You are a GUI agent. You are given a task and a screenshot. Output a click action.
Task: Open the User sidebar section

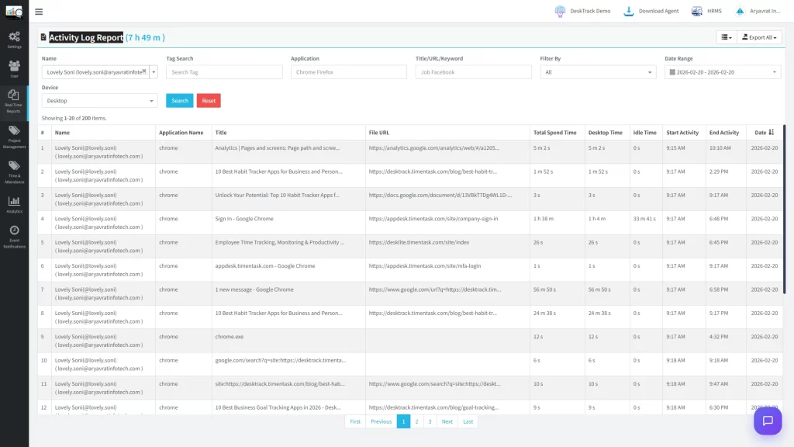pos(14,69)
